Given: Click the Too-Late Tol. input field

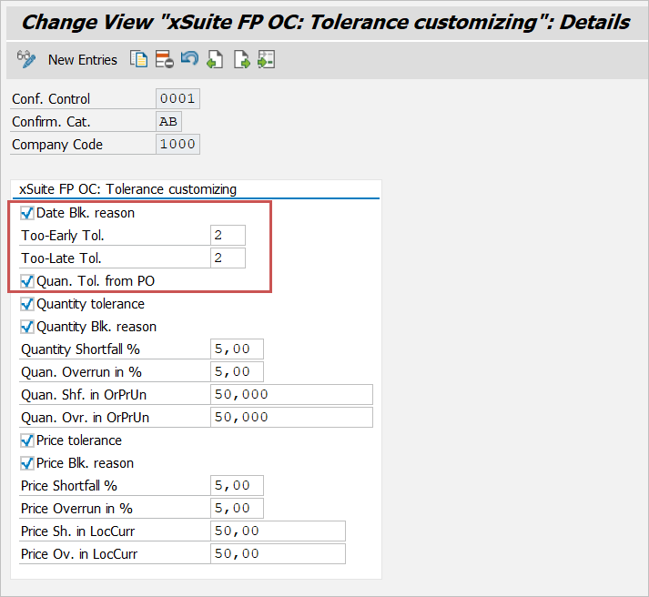Looking at the screenshot, I should pyautogui.click(x=228, y=258).
